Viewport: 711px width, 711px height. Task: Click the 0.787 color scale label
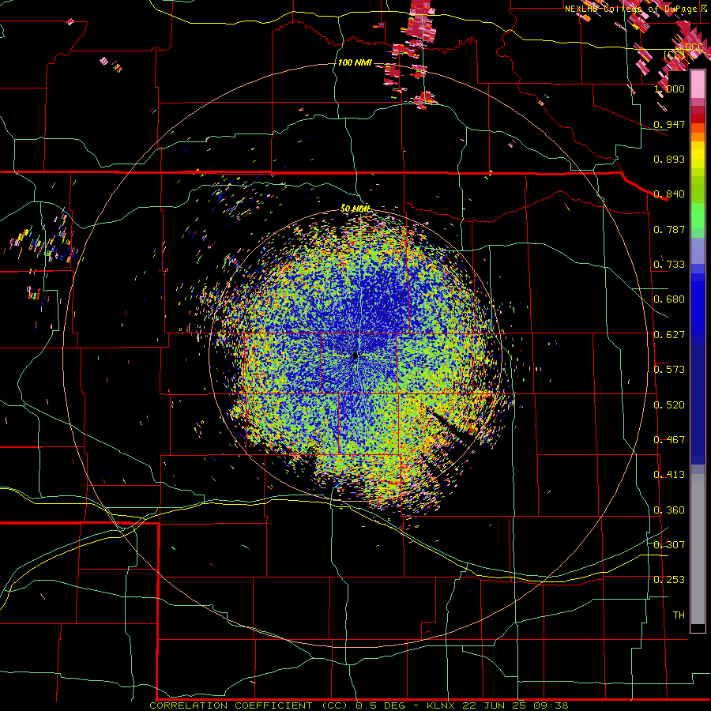click(669, 229)
